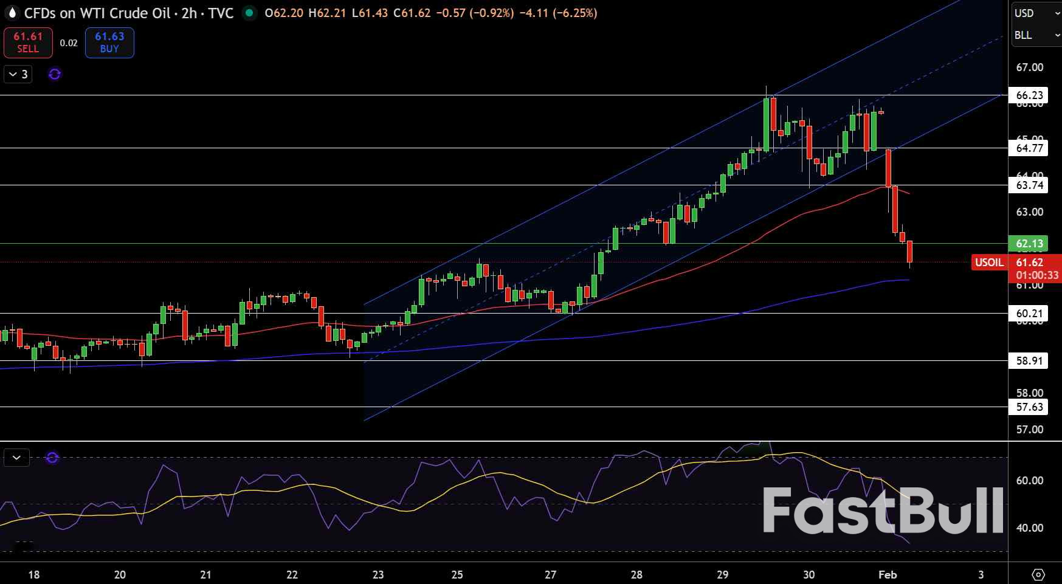
Task: Open the chart settings icon at bottom right
Action: click(1037, 574)
